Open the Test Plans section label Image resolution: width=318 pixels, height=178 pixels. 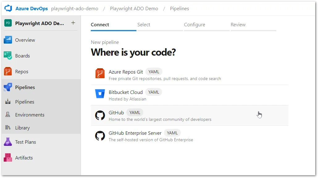click(x=26, y=142)
